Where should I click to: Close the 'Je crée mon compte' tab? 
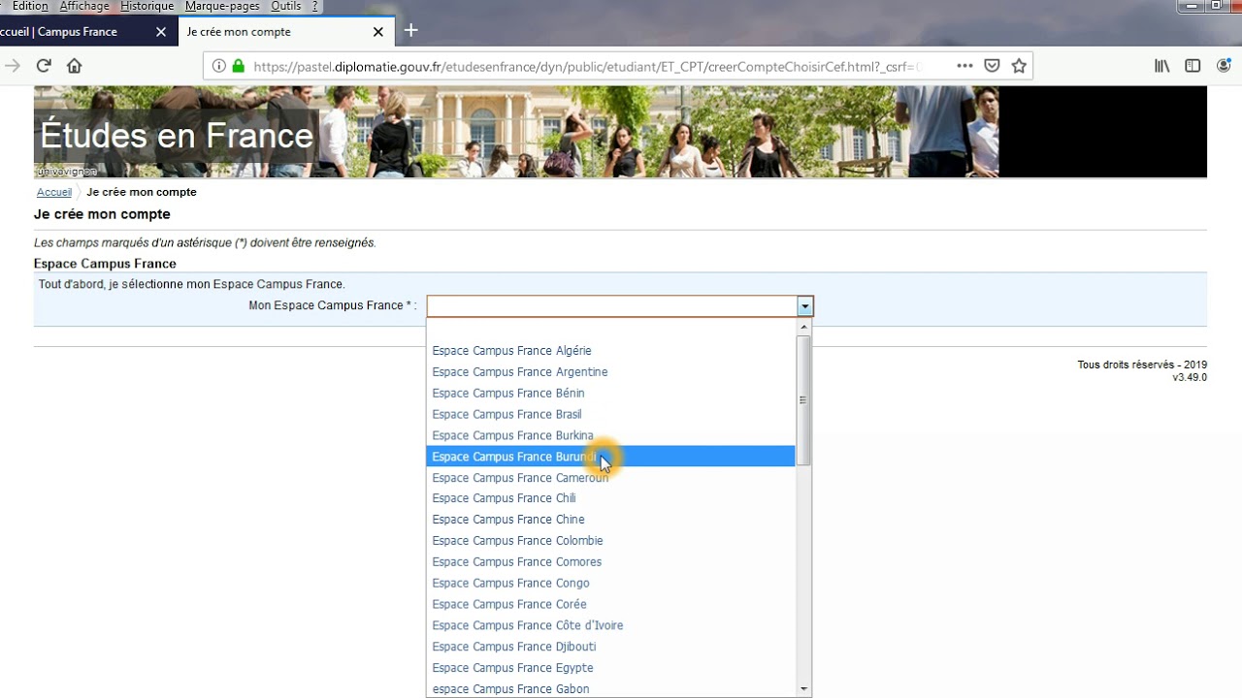point(378,32)
